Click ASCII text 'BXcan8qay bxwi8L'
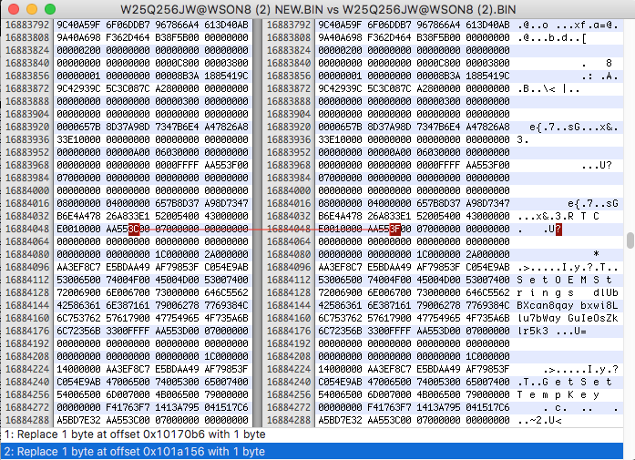This screenshot has height=460, width=635. [568, 305]
